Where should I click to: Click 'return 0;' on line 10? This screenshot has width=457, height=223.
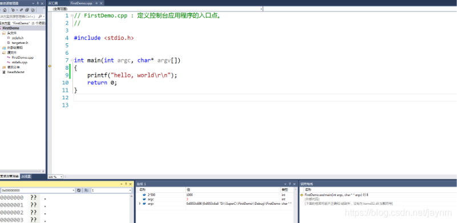pyautogui.click(x=102, y=83)
